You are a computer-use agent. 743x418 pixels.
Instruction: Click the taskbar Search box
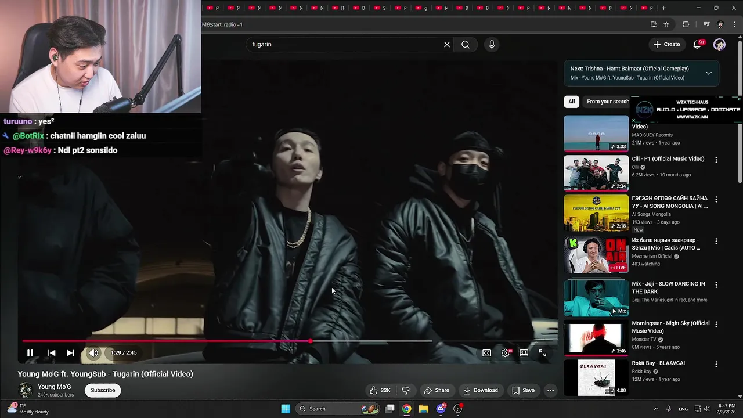pyautogui.click(x=338, y=409)
